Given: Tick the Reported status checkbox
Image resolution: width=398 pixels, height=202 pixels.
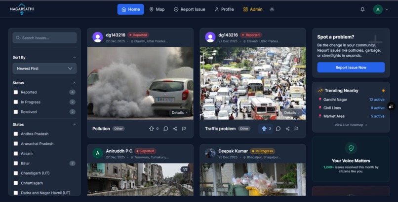Looking at the screenshot, I should pyautogui.click(x=16, y=92).
